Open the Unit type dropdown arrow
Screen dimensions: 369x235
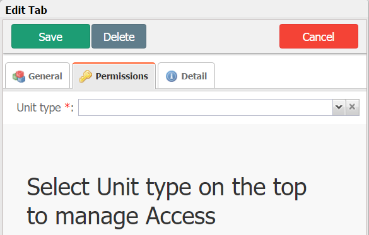pos(339,107)
